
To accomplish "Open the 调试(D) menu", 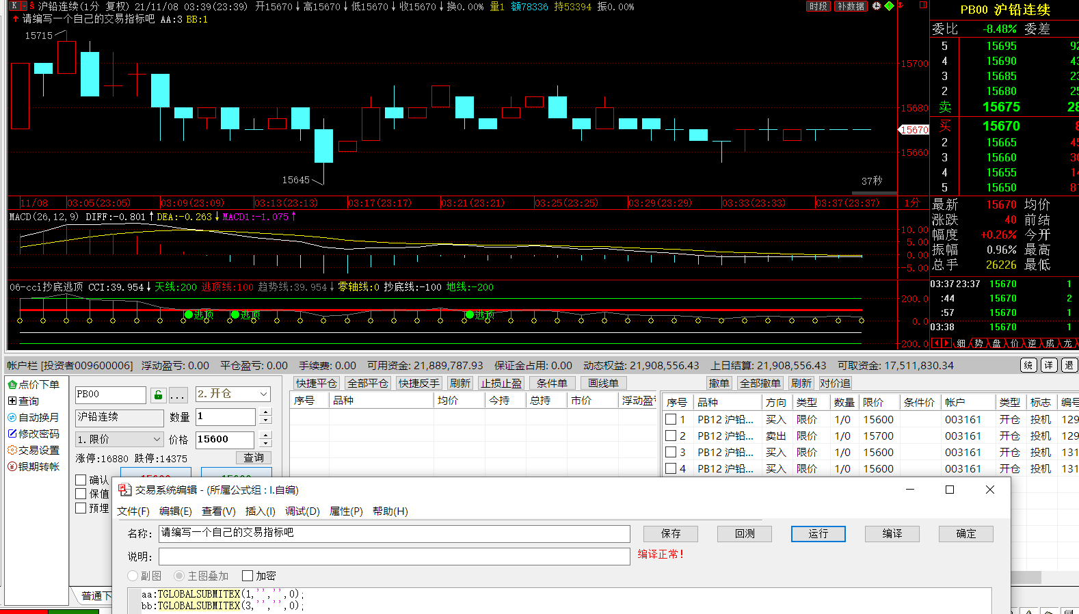I will 302,511.
